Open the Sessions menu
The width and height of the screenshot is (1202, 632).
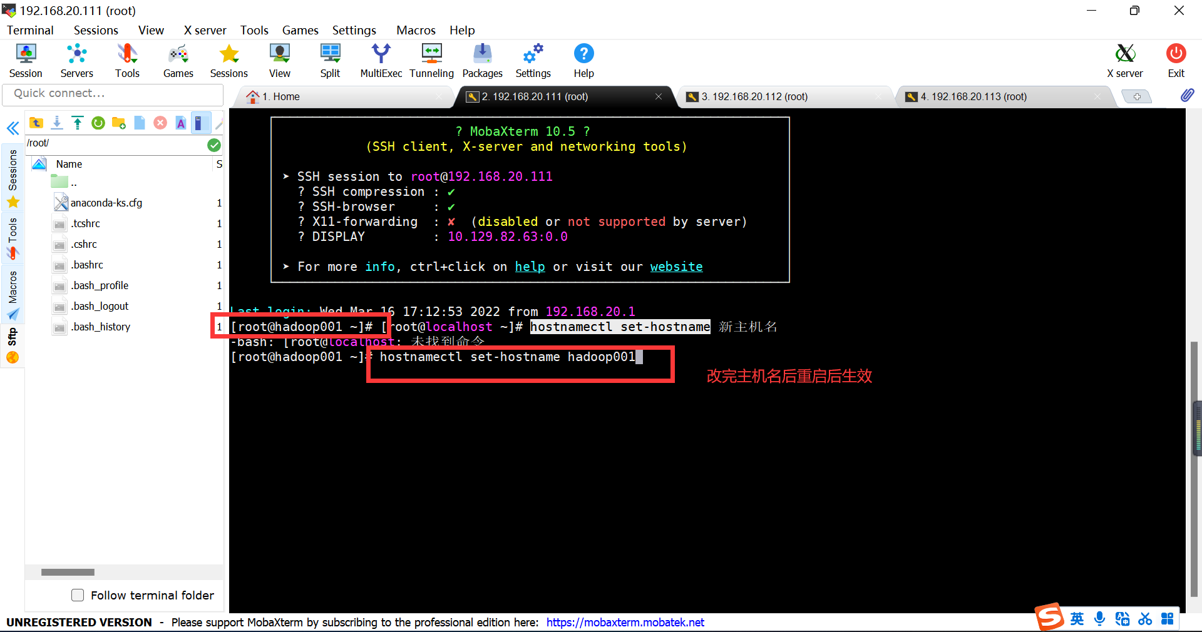click(x=96, y=30)
